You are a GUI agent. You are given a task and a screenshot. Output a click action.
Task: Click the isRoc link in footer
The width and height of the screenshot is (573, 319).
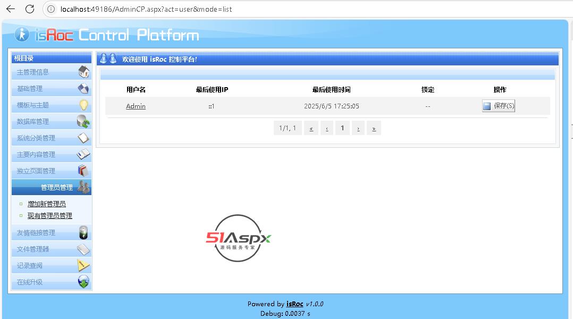coord(294,304)
